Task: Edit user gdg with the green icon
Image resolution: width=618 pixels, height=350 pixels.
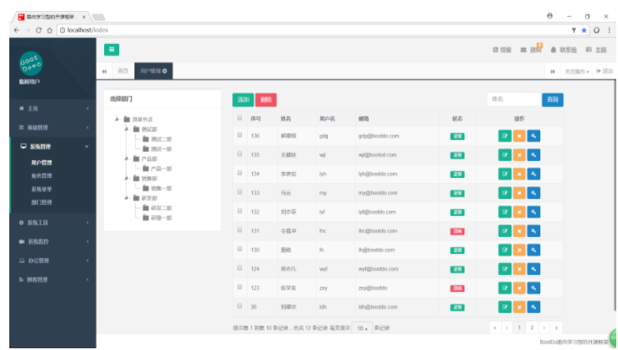Action: coord(505,136)
